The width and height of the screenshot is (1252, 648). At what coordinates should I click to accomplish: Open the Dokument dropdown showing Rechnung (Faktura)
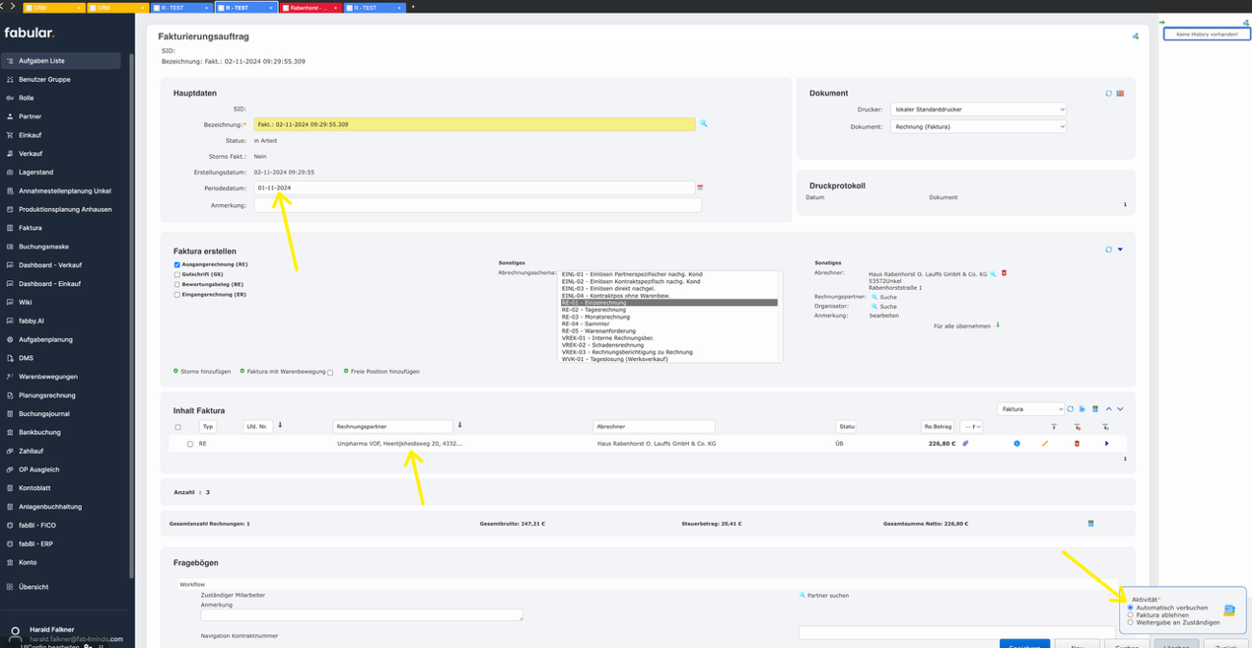tap(976, 126)
